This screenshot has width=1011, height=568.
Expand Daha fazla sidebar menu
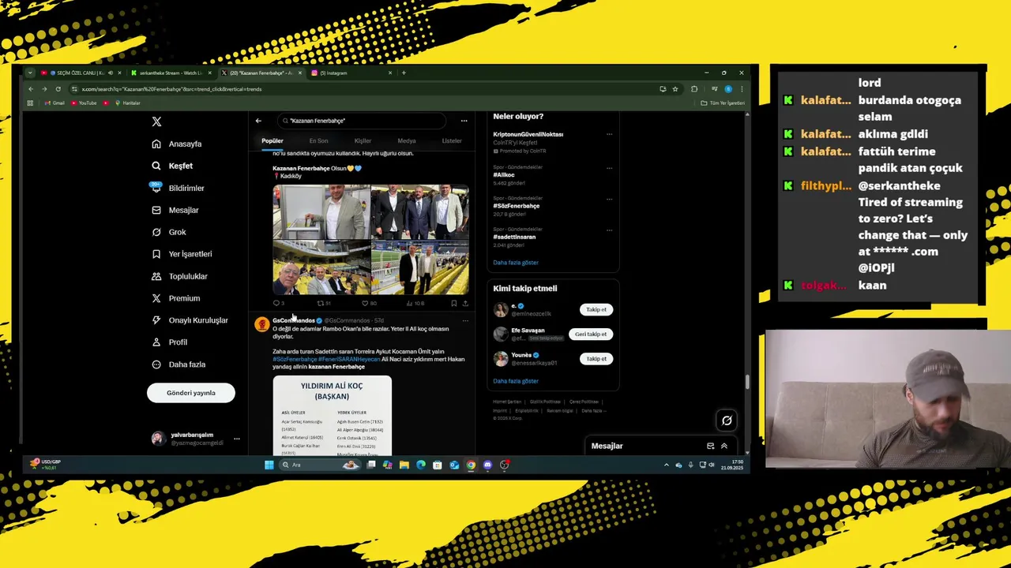[x=179, y=364]
